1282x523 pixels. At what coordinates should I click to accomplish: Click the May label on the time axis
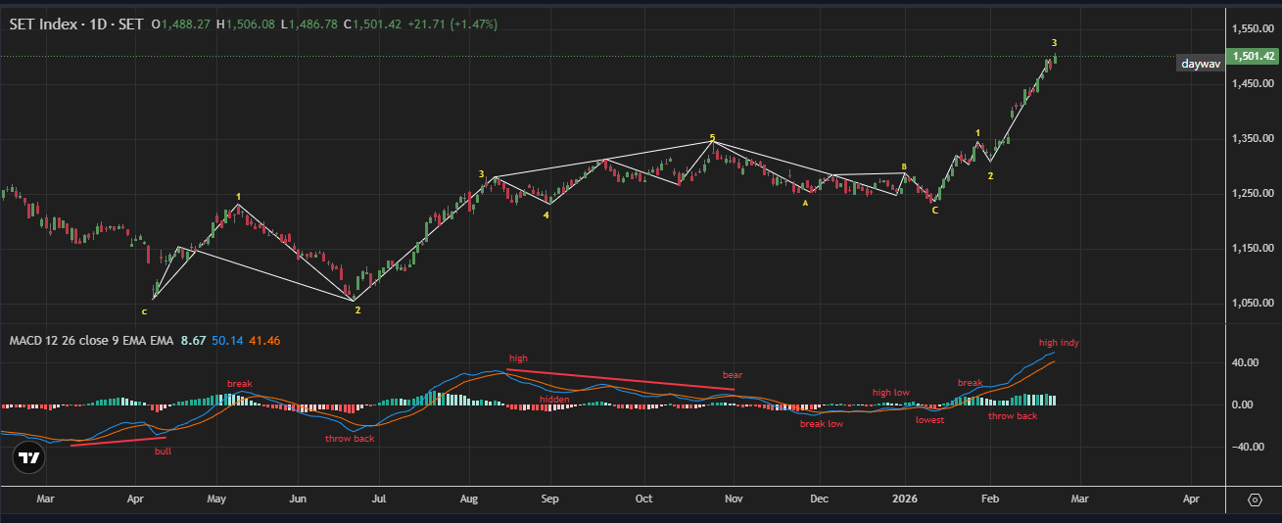pos(216,499)
